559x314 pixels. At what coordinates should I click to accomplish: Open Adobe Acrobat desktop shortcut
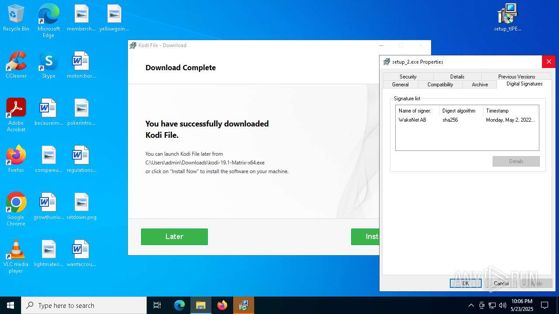[x=16, y=115]
